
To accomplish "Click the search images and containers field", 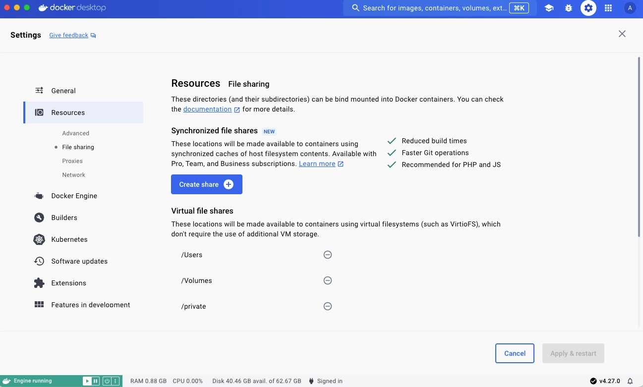I will 434,8.
